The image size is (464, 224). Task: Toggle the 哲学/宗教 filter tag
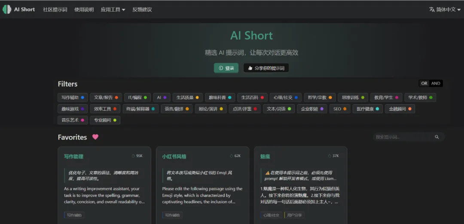[x=320, y=97]
